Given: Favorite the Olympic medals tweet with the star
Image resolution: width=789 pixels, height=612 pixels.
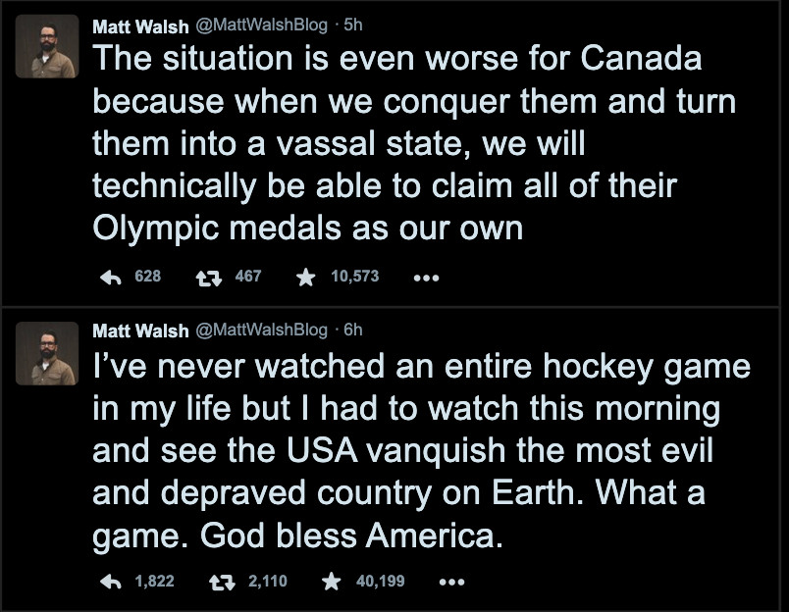Looking at the screenshot, I should [306, 277].
